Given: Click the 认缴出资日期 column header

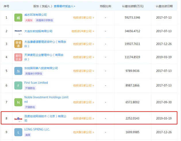Looking at the screenshot, I should [164, 6].
